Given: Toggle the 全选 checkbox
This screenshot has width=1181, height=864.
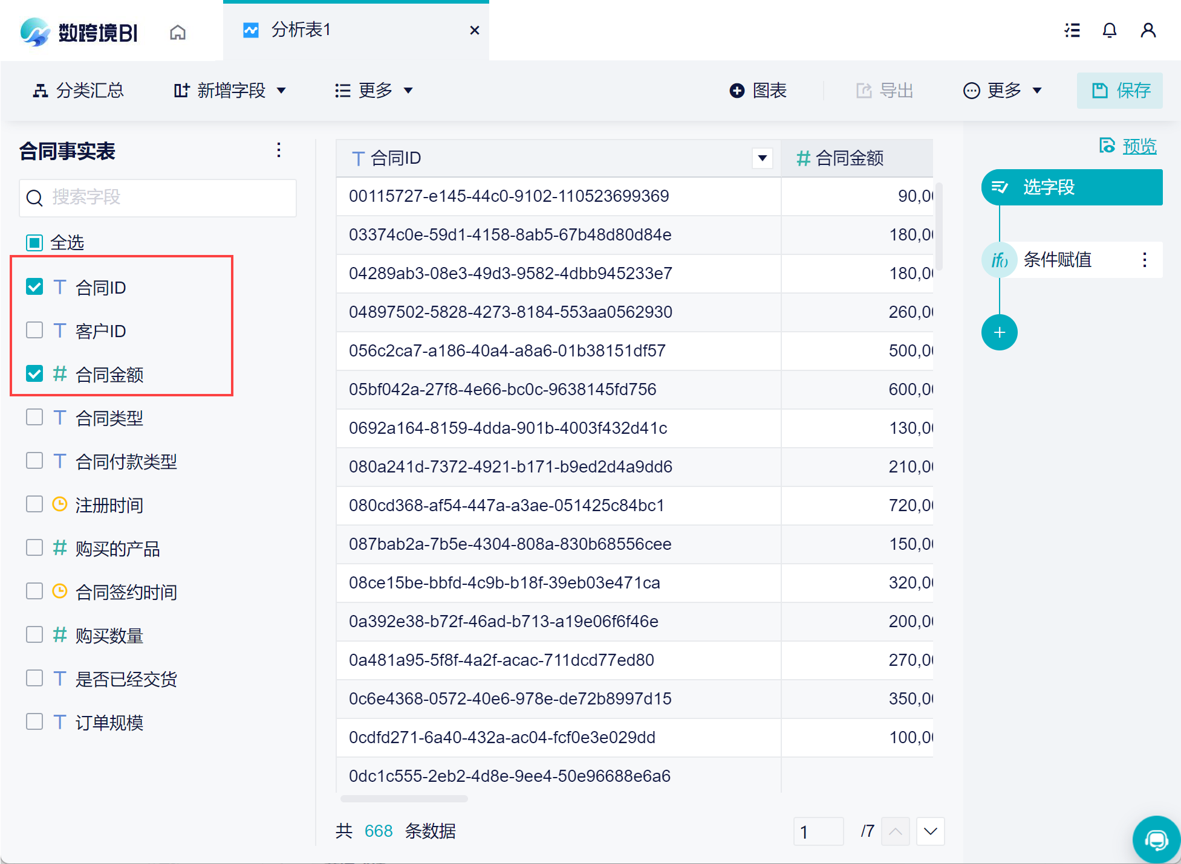Looking at the screenshot, I should [x=34, y=242].
